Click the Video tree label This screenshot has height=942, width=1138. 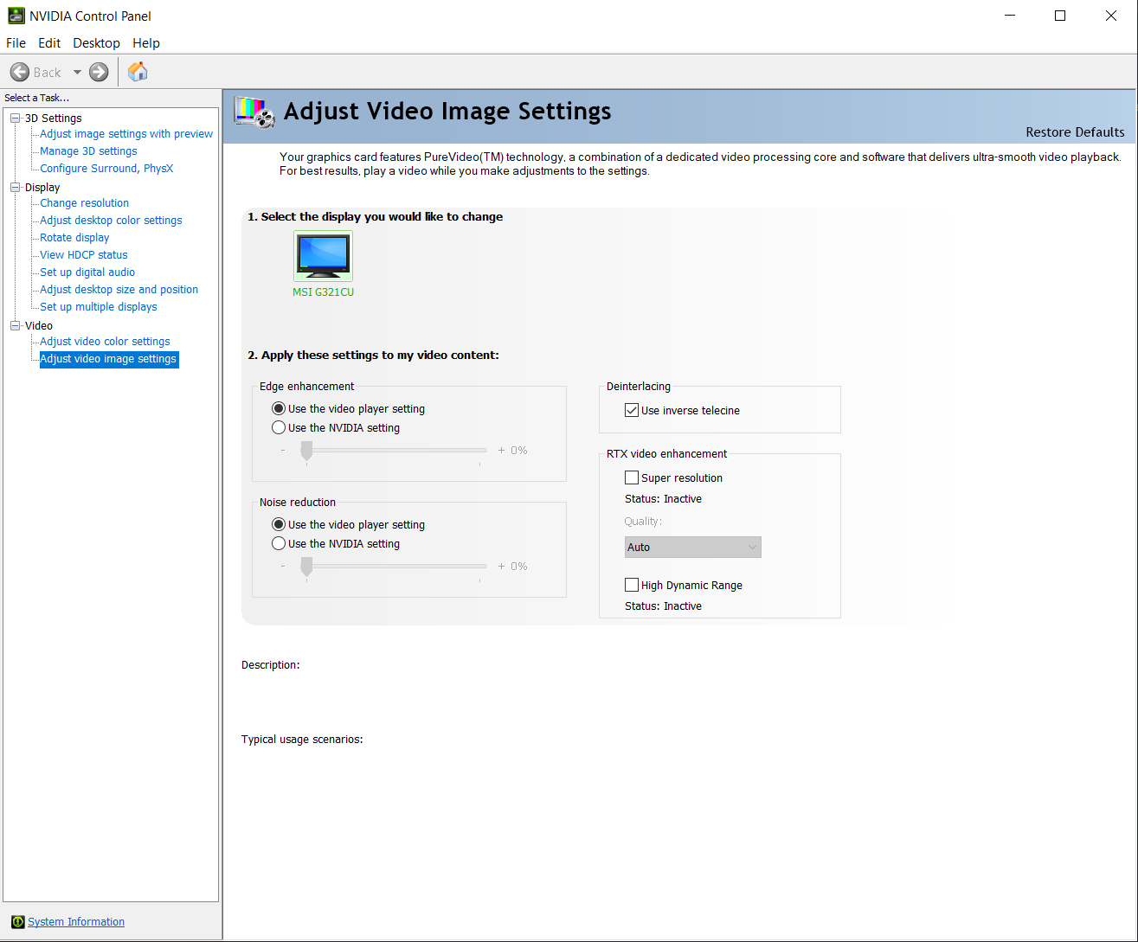tap(39, 326)
